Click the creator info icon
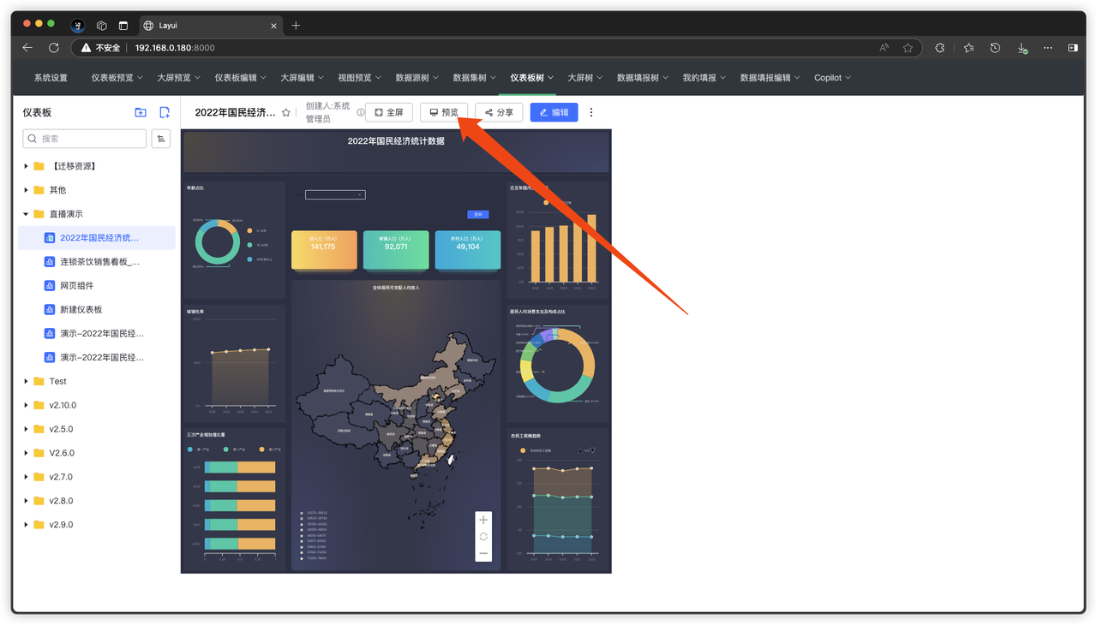1097x625 pixels. pyautogui.click(x=361, y=113)
